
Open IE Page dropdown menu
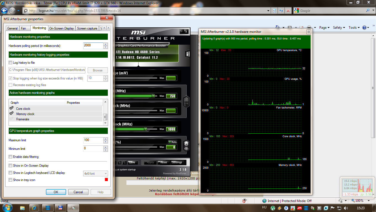[324, 28]
